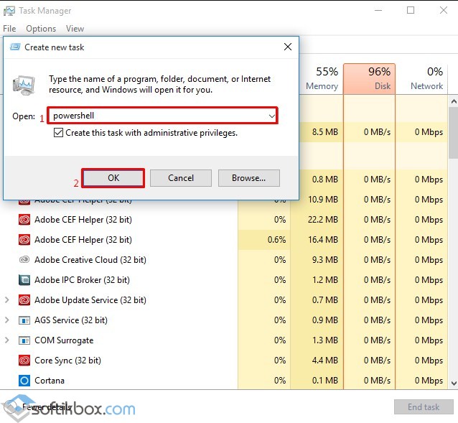
Task: Click the Browse... button
Action: [x=248, y=178]
